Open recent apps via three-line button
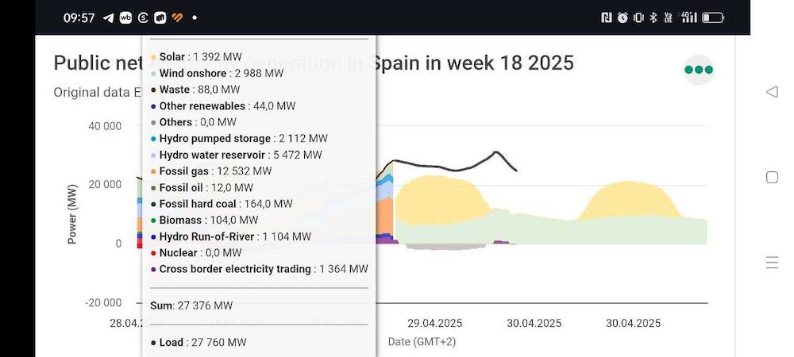 pos(772,263)
